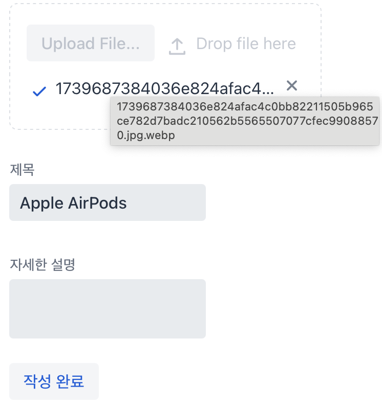Focus the empty 자세한 설명 textarea
The width and height of the screenshot is (382, 407).
click(108, 309)
